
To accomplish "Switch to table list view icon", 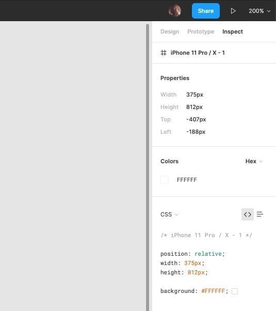I will [260, 214].
